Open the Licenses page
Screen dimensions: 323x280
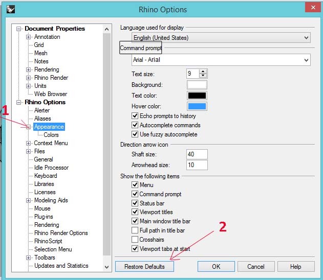[45, 192]
